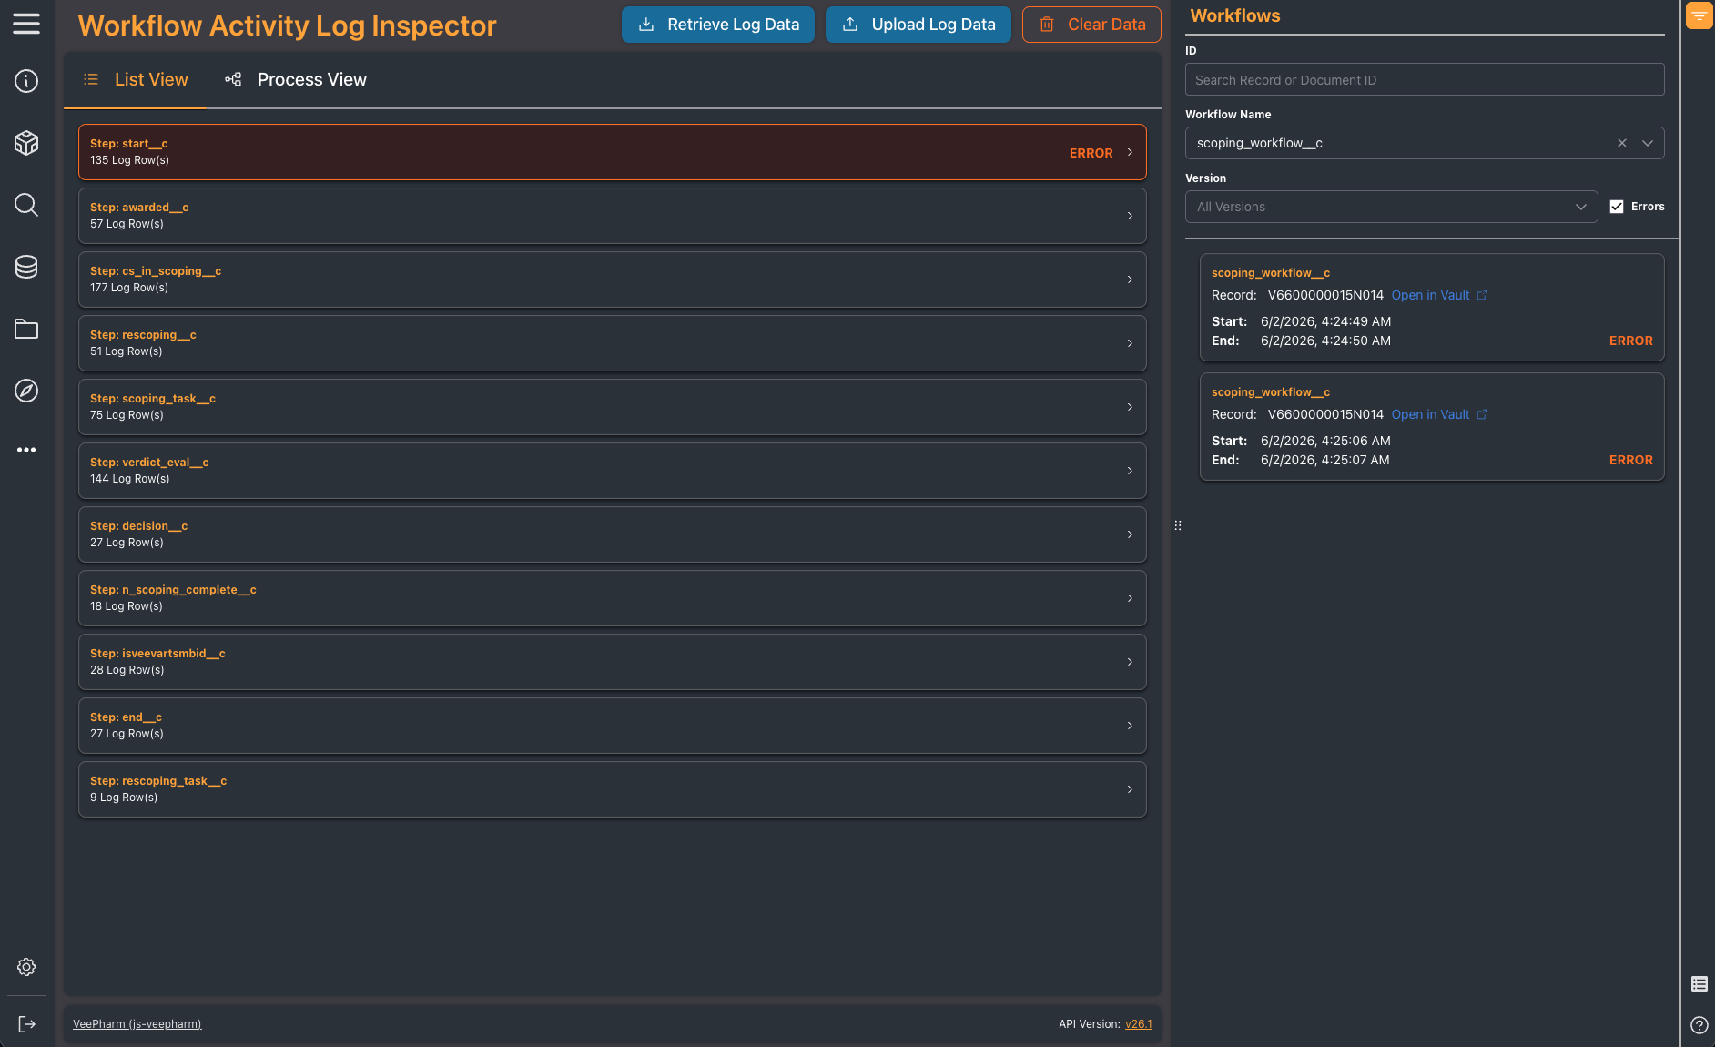Expand Step: verdict_eval__c row

612,471
